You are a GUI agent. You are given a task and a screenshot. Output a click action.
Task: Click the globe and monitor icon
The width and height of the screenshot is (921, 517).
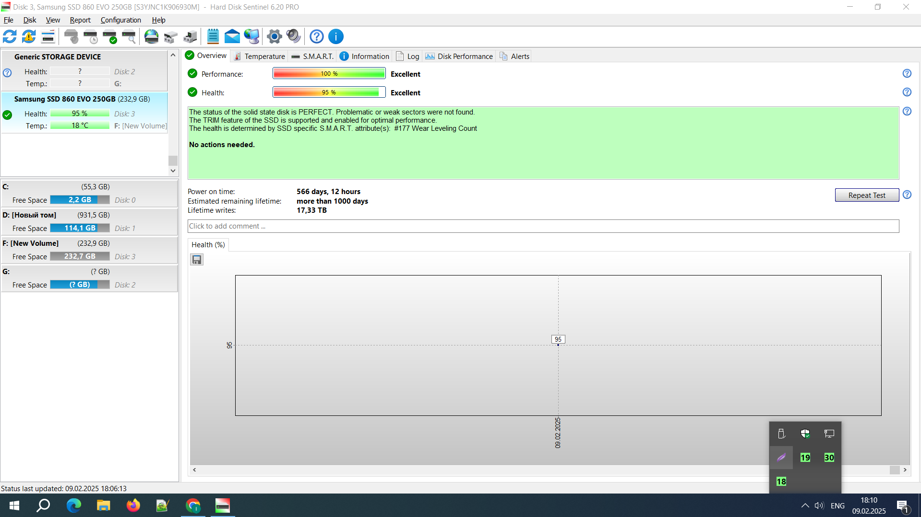pos(251,36)
